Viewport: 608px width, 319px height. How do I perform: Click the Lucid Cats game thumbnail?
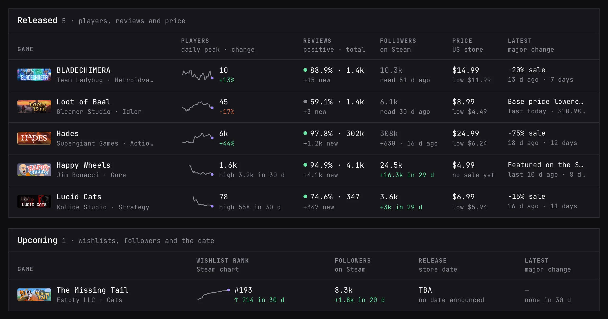click(x=34, y=201)
